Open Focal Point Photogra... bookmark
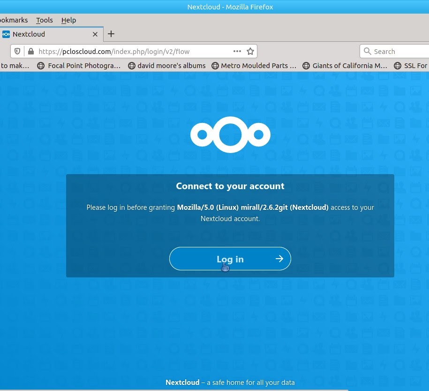429x391 pixels. [79, 66]
